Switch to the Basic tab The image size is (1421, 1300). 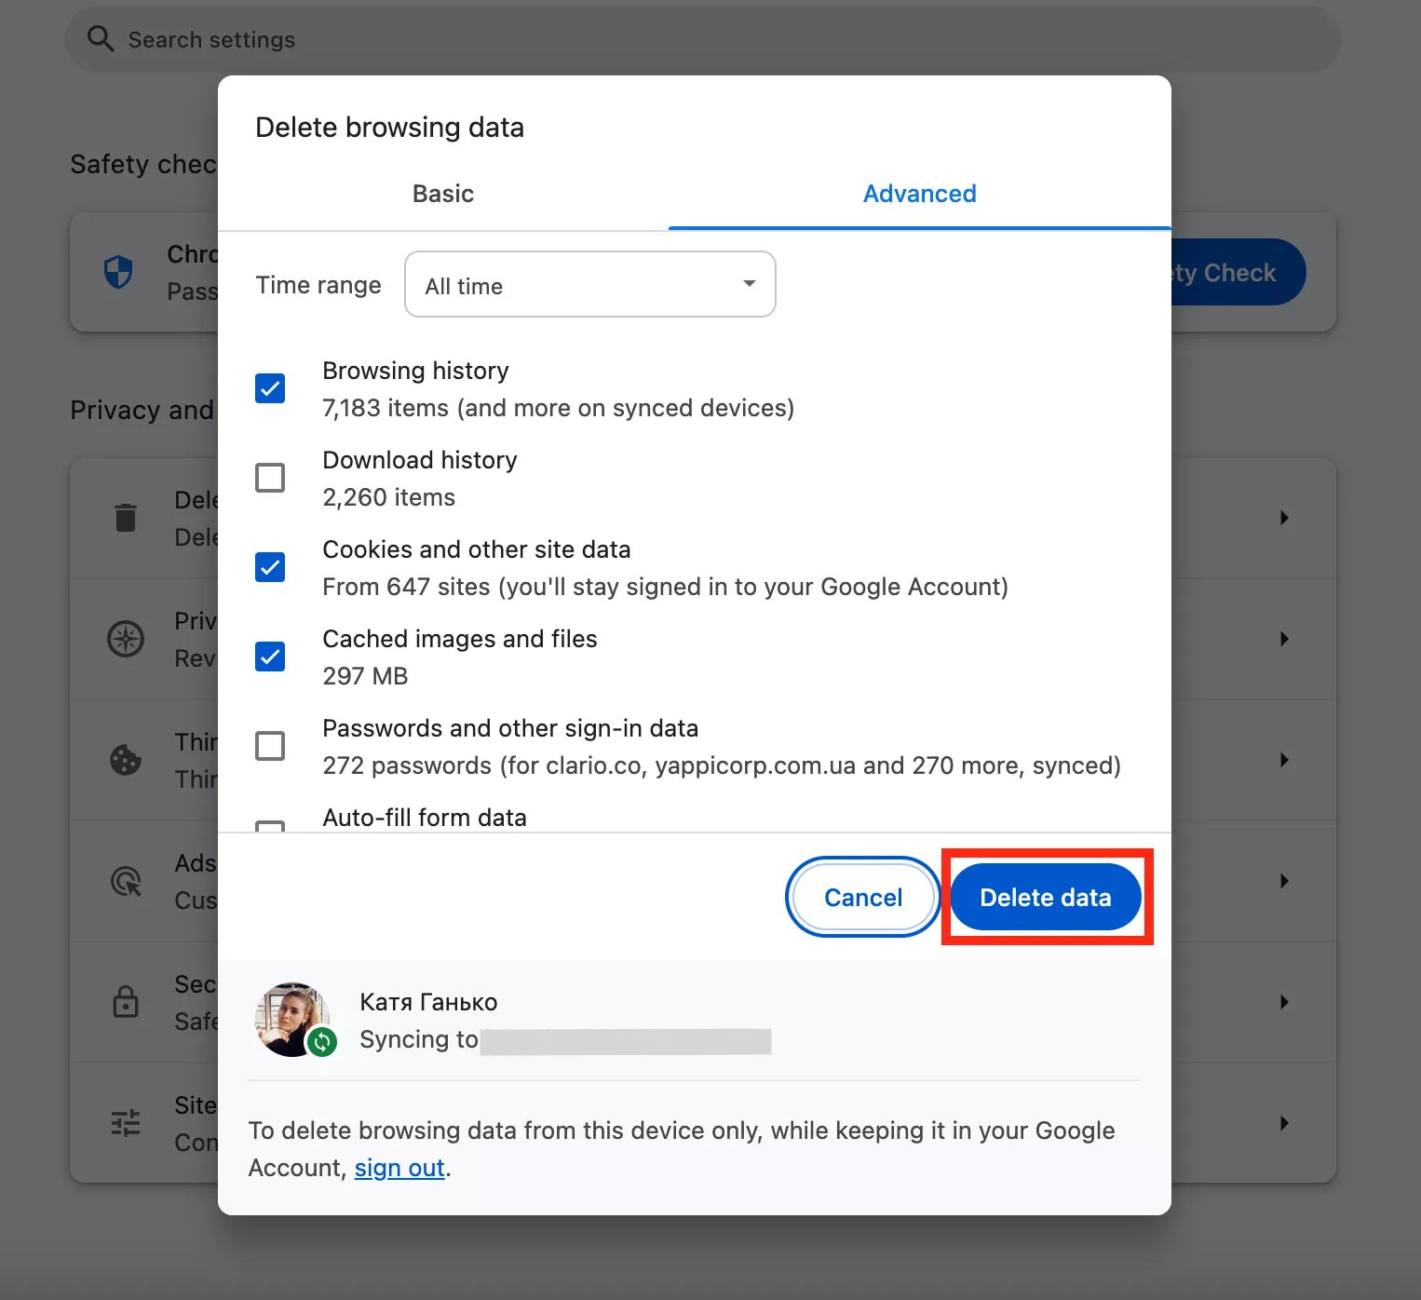[x=443, y=194]
